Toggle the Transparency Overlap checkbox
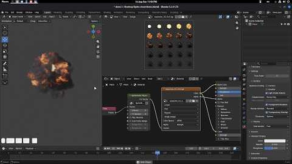 click(x=266, y=113)
